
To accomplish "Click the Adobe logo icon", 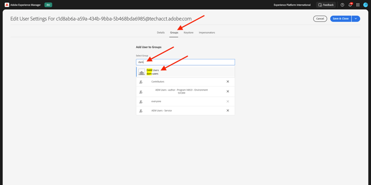I will point(7,5).
